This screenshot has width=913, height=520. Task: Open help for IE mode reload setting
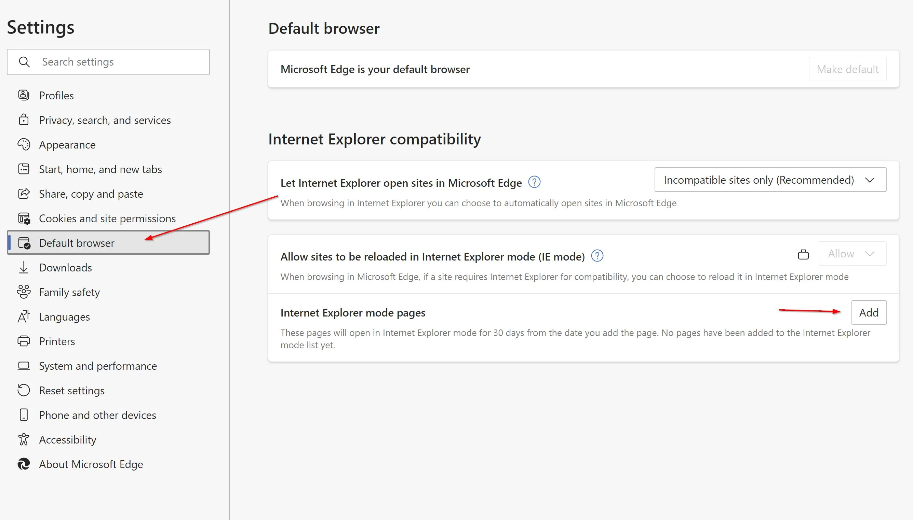597,256
